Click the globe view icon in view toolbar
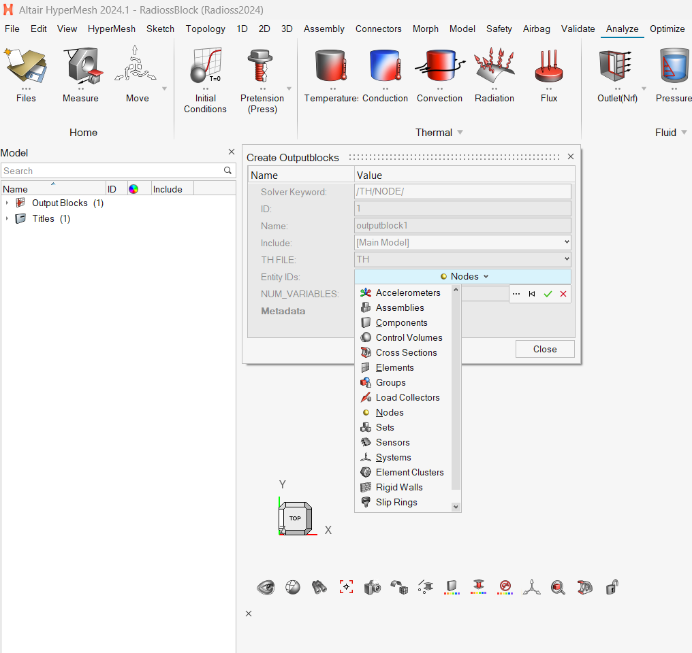692x653 pixels. tap(293, 587)
